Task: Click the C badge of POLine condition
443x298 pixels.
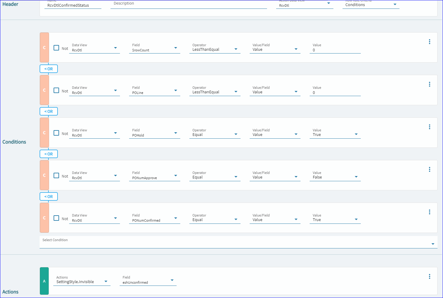Action: point(44,90)
